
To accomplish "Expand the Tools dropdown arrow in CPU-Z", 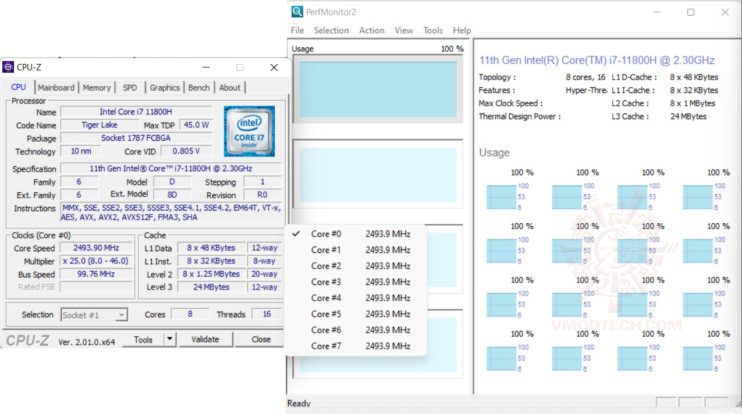I will pos(169,340).
